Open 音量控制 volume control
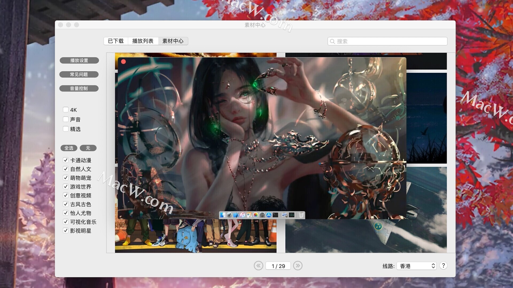513x288 pixels. pos(79,88)
